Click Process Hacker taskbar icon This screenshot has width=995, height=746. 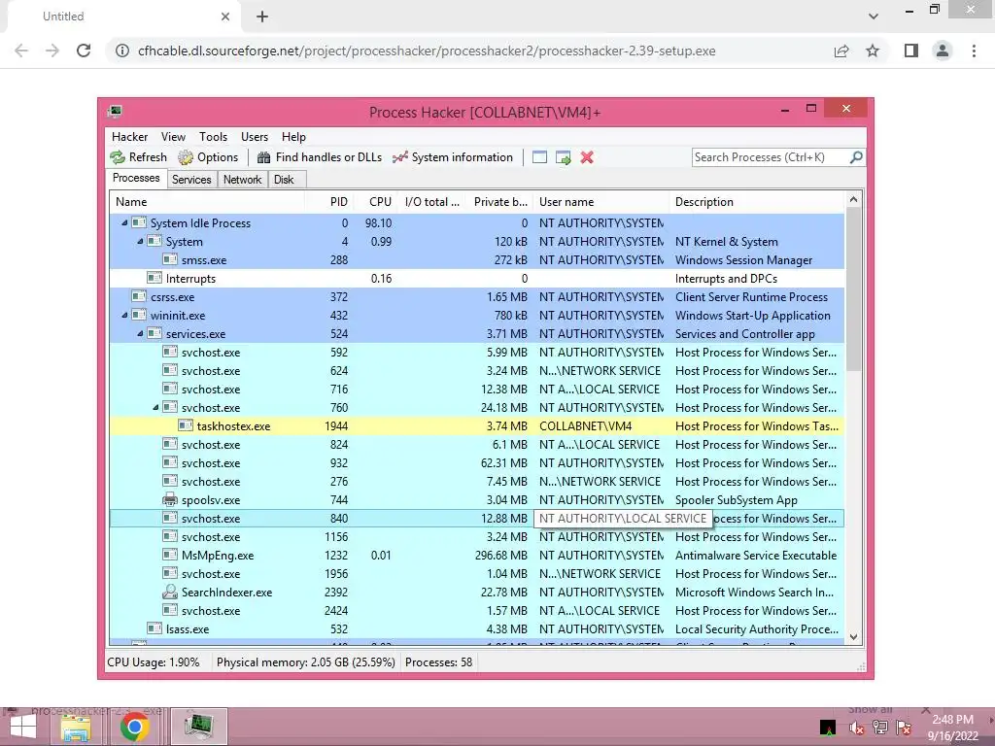coord(198,727)
